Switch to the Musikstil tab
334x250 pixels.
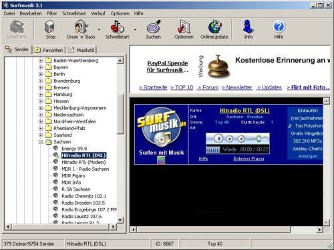point(81,50)
